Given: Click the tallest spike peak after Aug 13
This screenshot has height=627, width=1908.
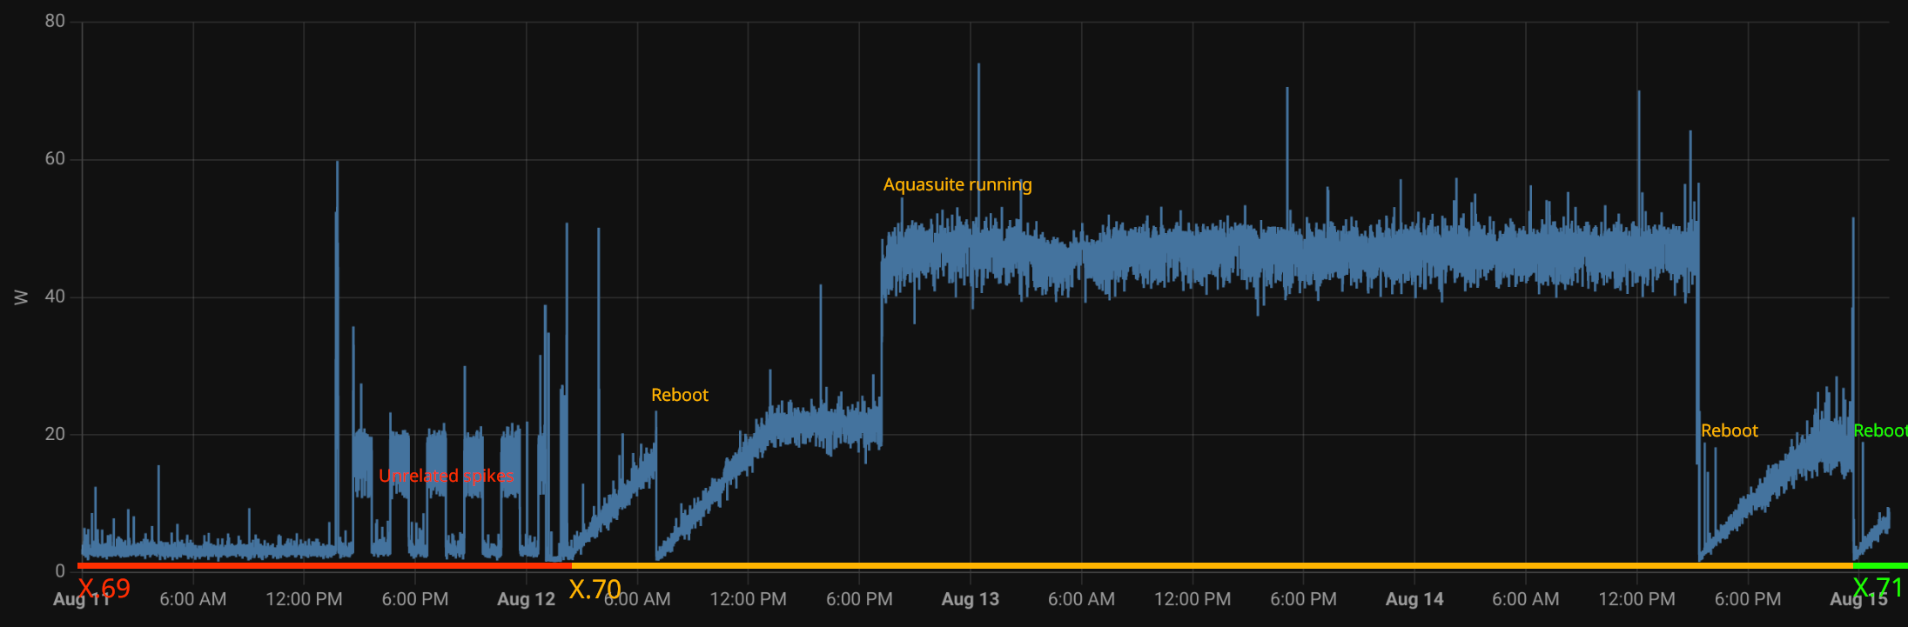Looking at the screenshot, I should [x=978, y=66].
